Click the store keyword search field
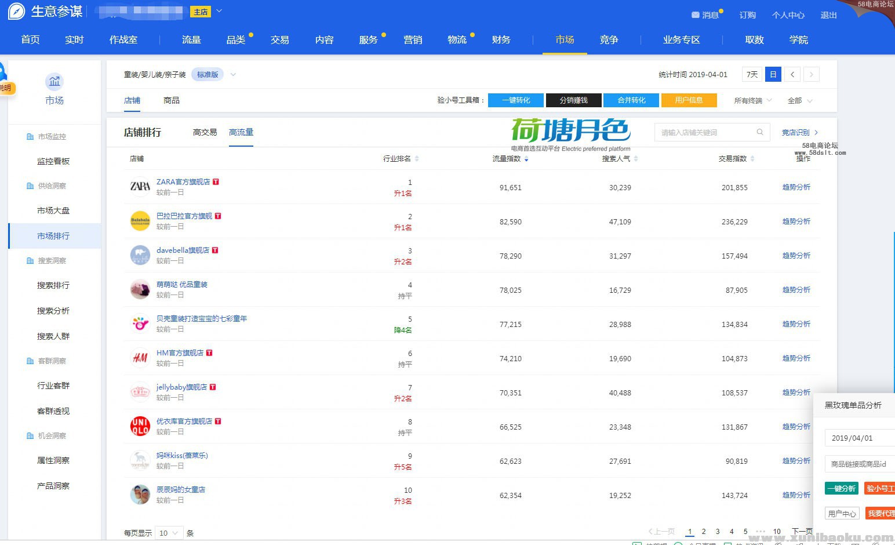Image resolution: width=895 pixels, height=545 pixels. 705,132
